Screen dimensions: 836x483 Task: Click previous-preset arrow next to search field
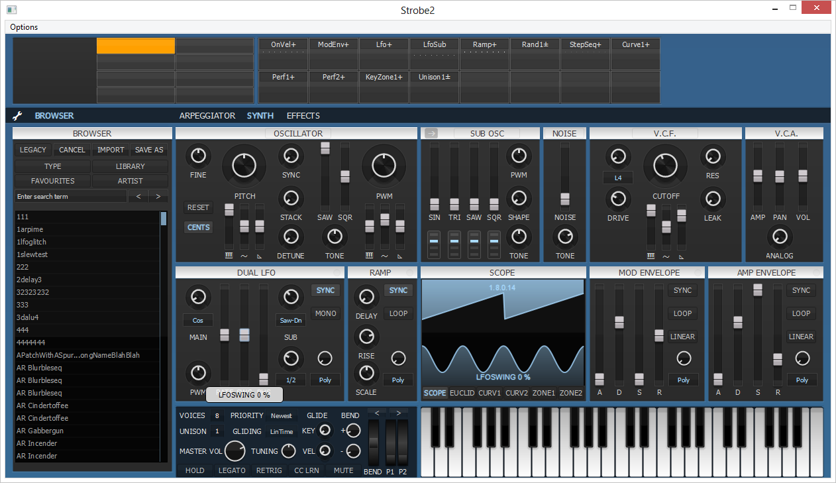tap(138, 196)
